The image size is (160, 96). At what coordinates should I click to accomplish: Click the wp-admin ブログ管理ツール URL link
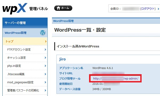116,79
